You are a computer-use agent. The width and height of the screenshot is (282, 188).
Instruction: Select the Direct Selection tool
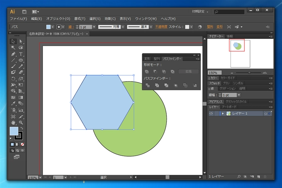coord(21,41)
